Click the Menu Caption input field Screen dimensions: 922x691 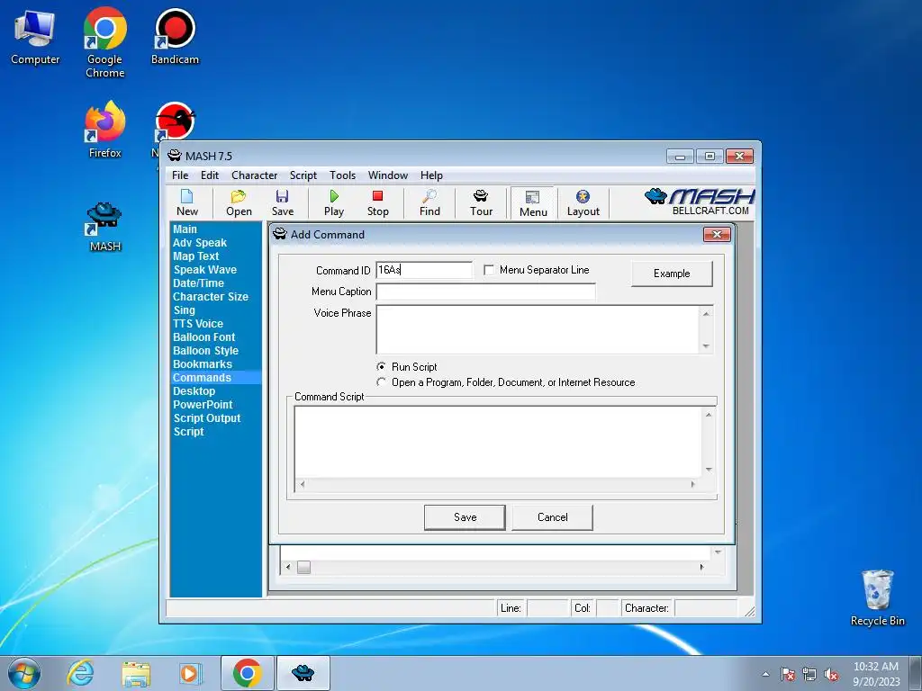pos(485,292)
